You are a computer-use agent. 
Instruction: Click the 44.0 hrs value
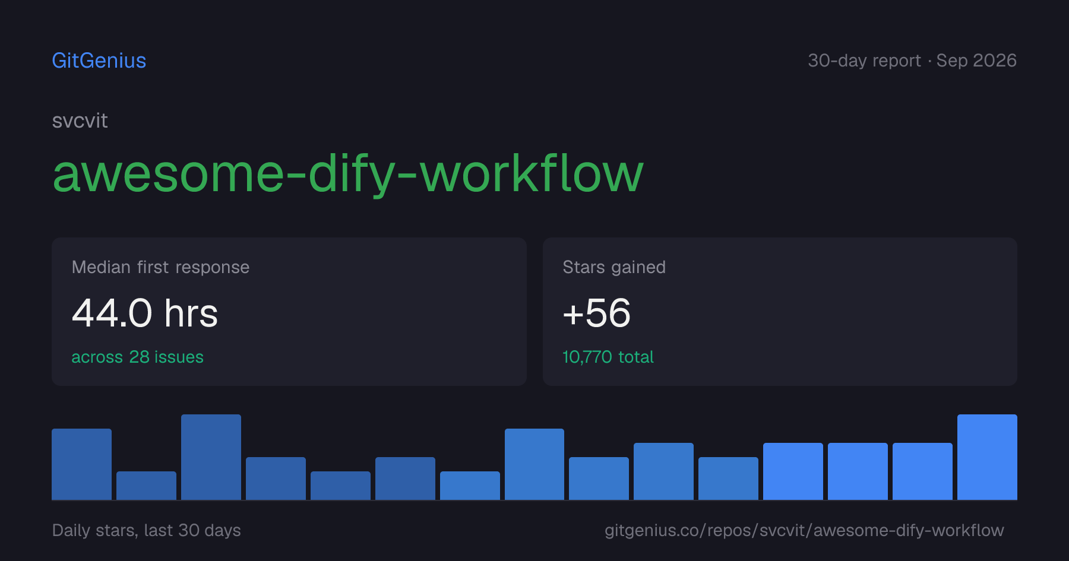coord(145,313)
